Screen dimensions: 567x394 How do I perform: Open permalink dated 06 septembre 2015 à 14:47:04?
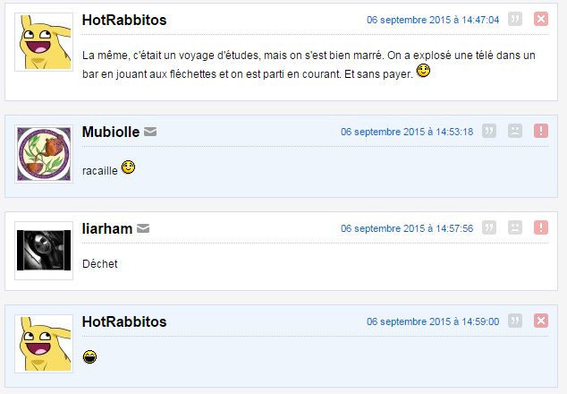433,20
